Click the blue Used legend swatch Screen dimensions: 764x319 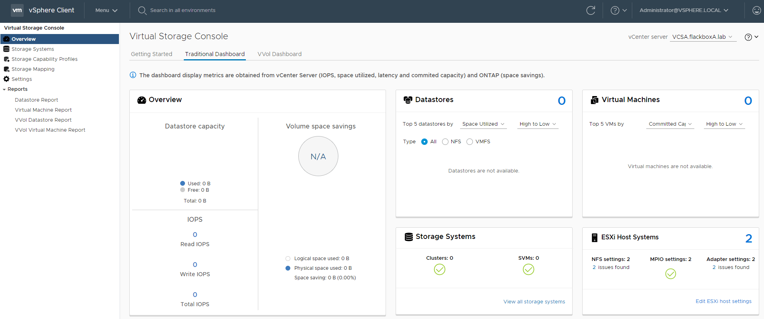pos(183,183)
